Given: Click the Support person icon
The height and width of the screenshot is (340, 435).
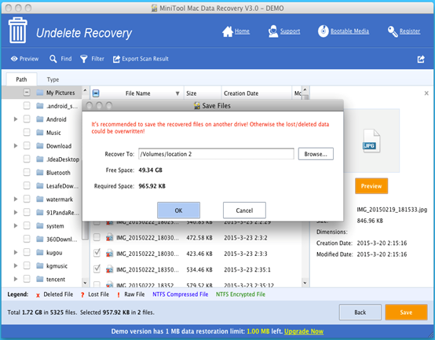Looking at the screenshot, I should [273, 31].
